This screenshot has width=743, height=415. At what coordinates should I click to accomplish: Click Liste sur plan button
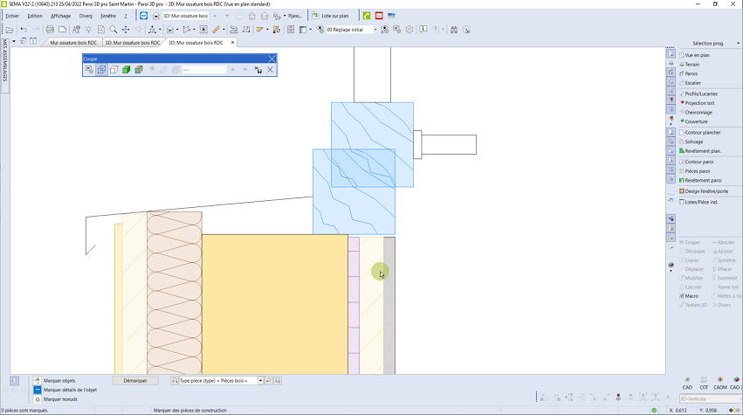click(x=331, y=16)
